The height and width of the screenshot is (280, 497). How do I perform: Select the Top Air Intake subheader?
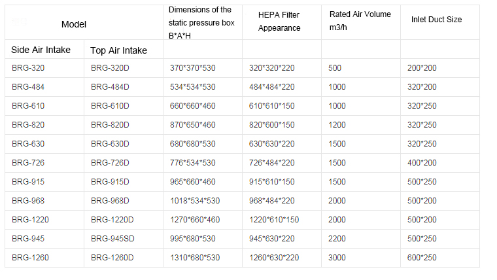pos(118,50)
